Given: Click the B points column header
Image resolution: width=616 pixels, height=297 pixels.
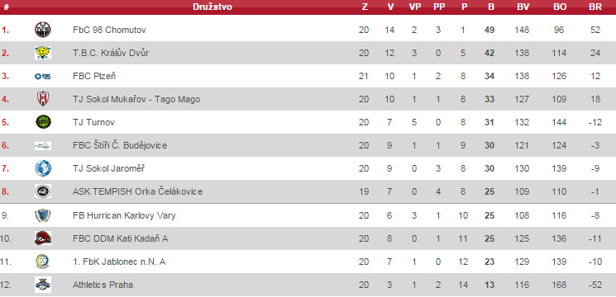Looking at the screenshot, I should [491, 7].
